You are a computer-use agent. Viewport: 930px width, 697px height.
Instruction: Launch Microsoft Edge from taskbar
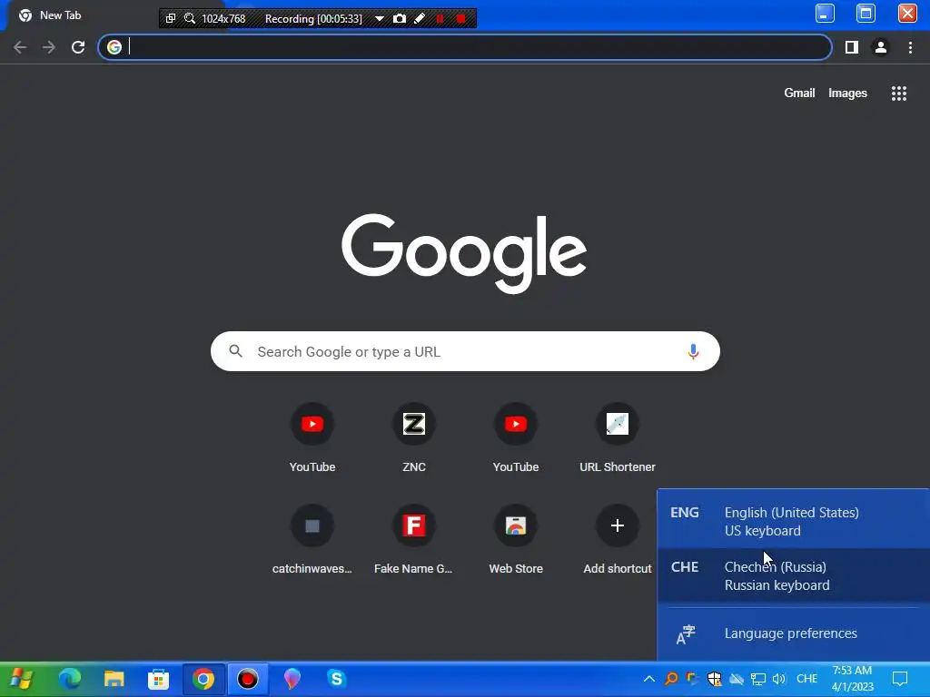(69, 679)
